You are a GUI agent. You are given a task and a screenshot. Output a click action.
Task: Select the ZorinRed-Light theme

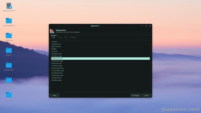[100, 80]
